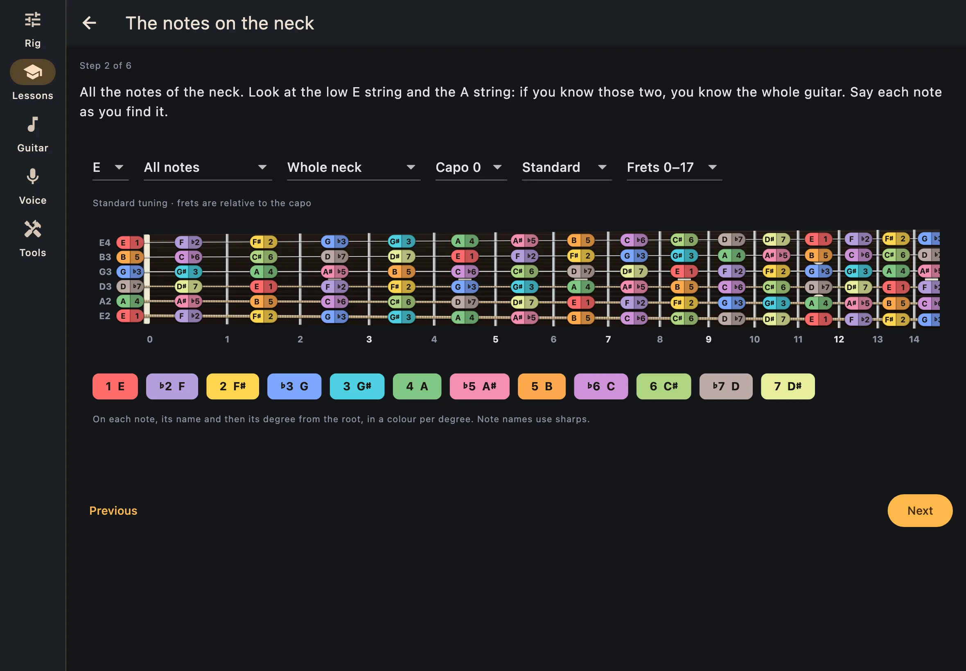This screenshot has width=966, height=671.
Task: Select the Lessons graduation cap icon
Action: (x=32, y=72)
